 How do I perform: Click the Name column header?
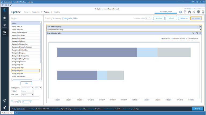(x=25, y=23)
